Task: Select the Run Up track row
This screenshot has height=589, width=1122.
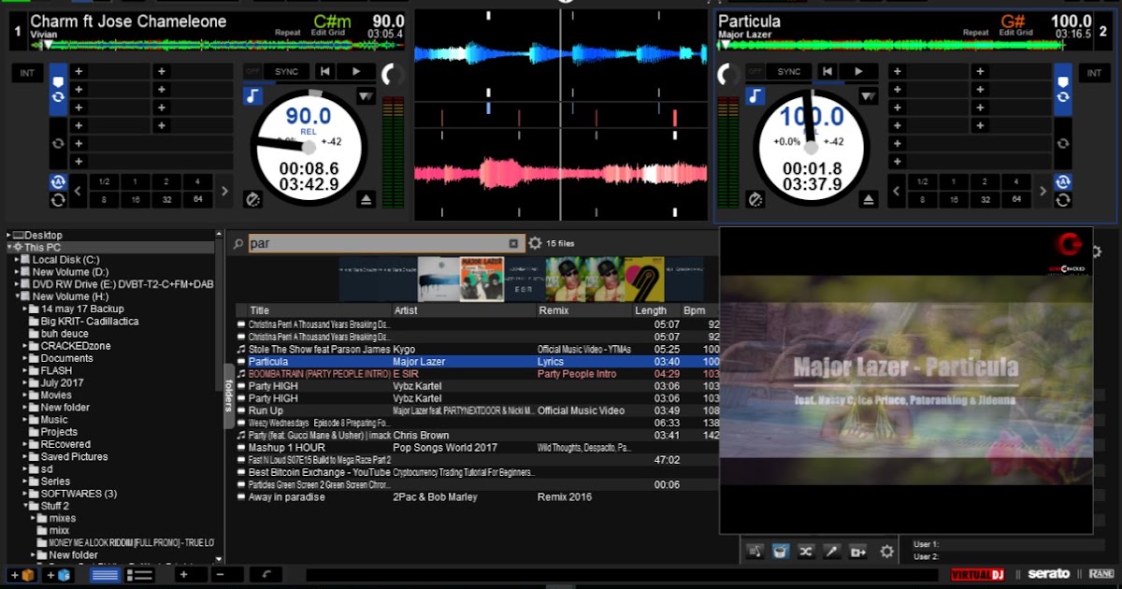Action: pos(477,410)
